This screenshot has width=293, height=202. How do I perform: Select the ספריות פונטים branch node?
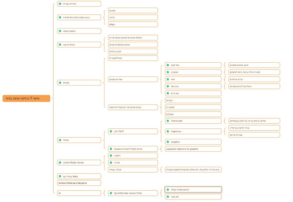[133, 79]
